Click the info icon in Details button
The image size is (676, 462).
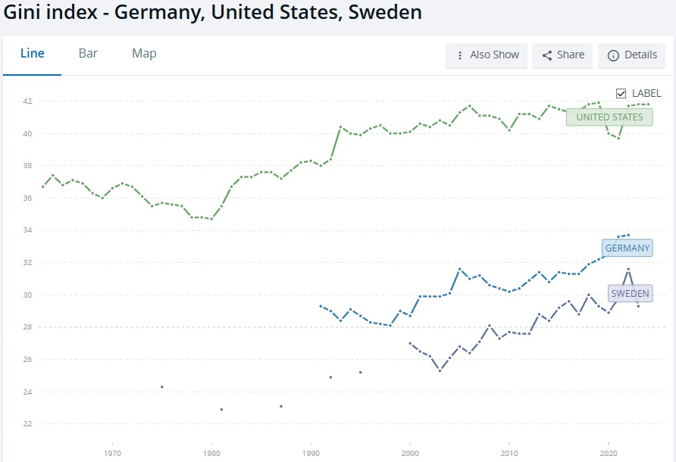pyautogui.click(x=613, y=55)
